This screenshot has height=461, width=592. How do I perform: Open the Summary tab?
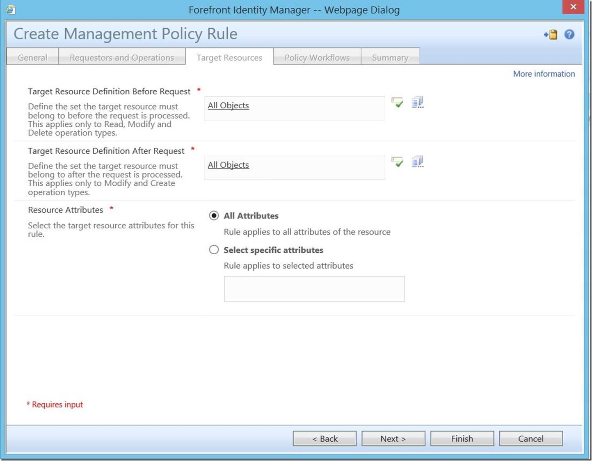tap(390, 57)
